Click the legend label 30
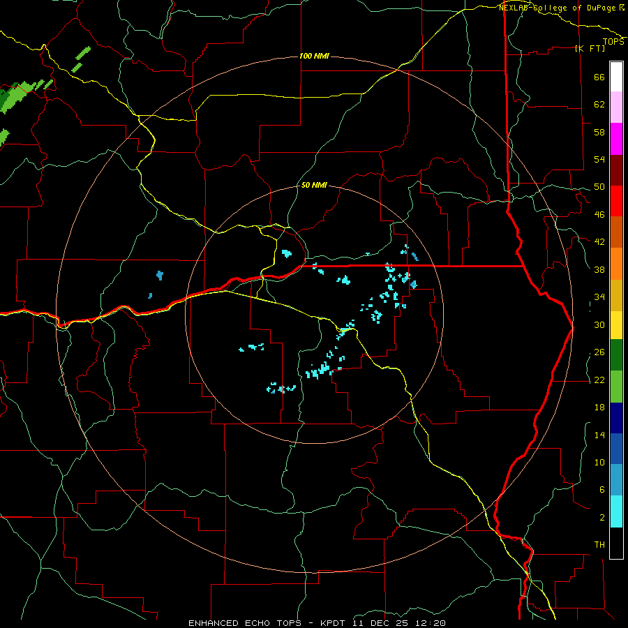628x628 pixels. tap(599, 324)
